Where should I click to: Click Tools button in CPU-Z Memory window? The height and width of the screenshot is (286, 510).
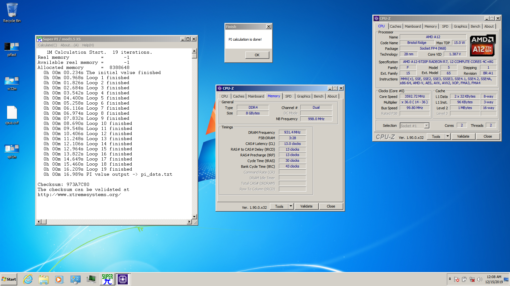[279, 207]
